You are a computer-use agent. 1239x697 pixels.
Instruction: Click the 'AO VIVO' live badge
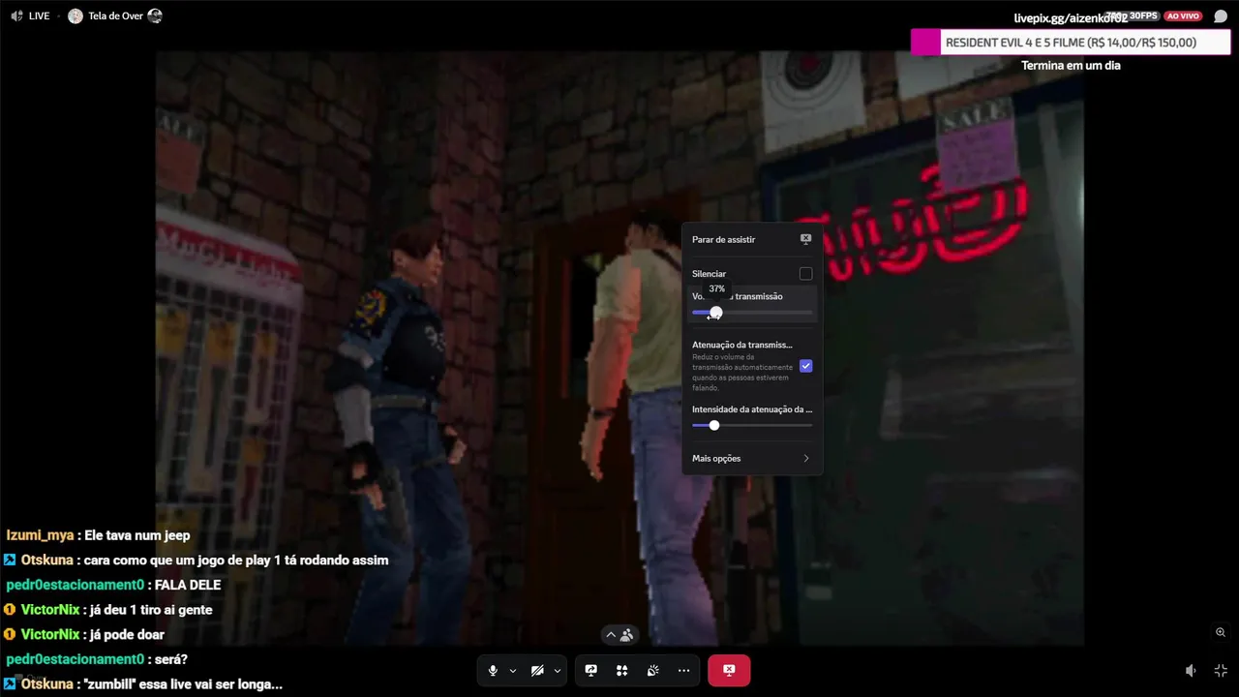(x=1183, y=16)
